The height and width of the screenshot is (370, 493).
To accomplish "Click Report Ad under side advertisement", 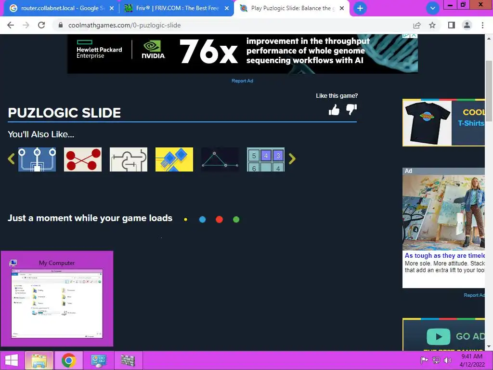I will coord(474,295).
